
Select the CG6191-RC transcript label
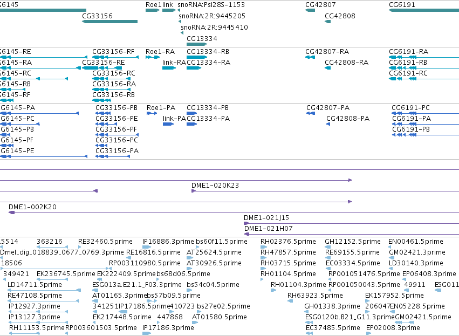point(408,73)
